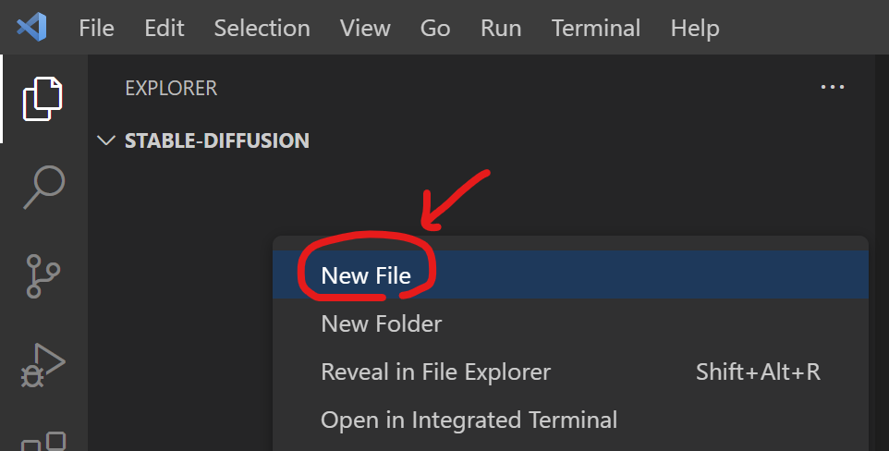The width and height of the screenshot is (889, 451).
Task: Click the VS Code logo icon
Action: [x=32, y=28]
